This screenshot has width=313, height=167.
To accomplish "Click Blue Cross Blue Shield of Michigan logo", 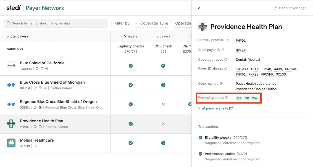I will 11,85.
